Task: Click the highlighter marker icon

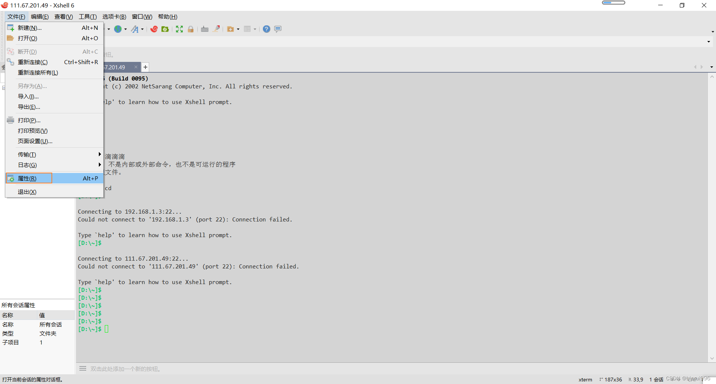Action: click(216, 29)
